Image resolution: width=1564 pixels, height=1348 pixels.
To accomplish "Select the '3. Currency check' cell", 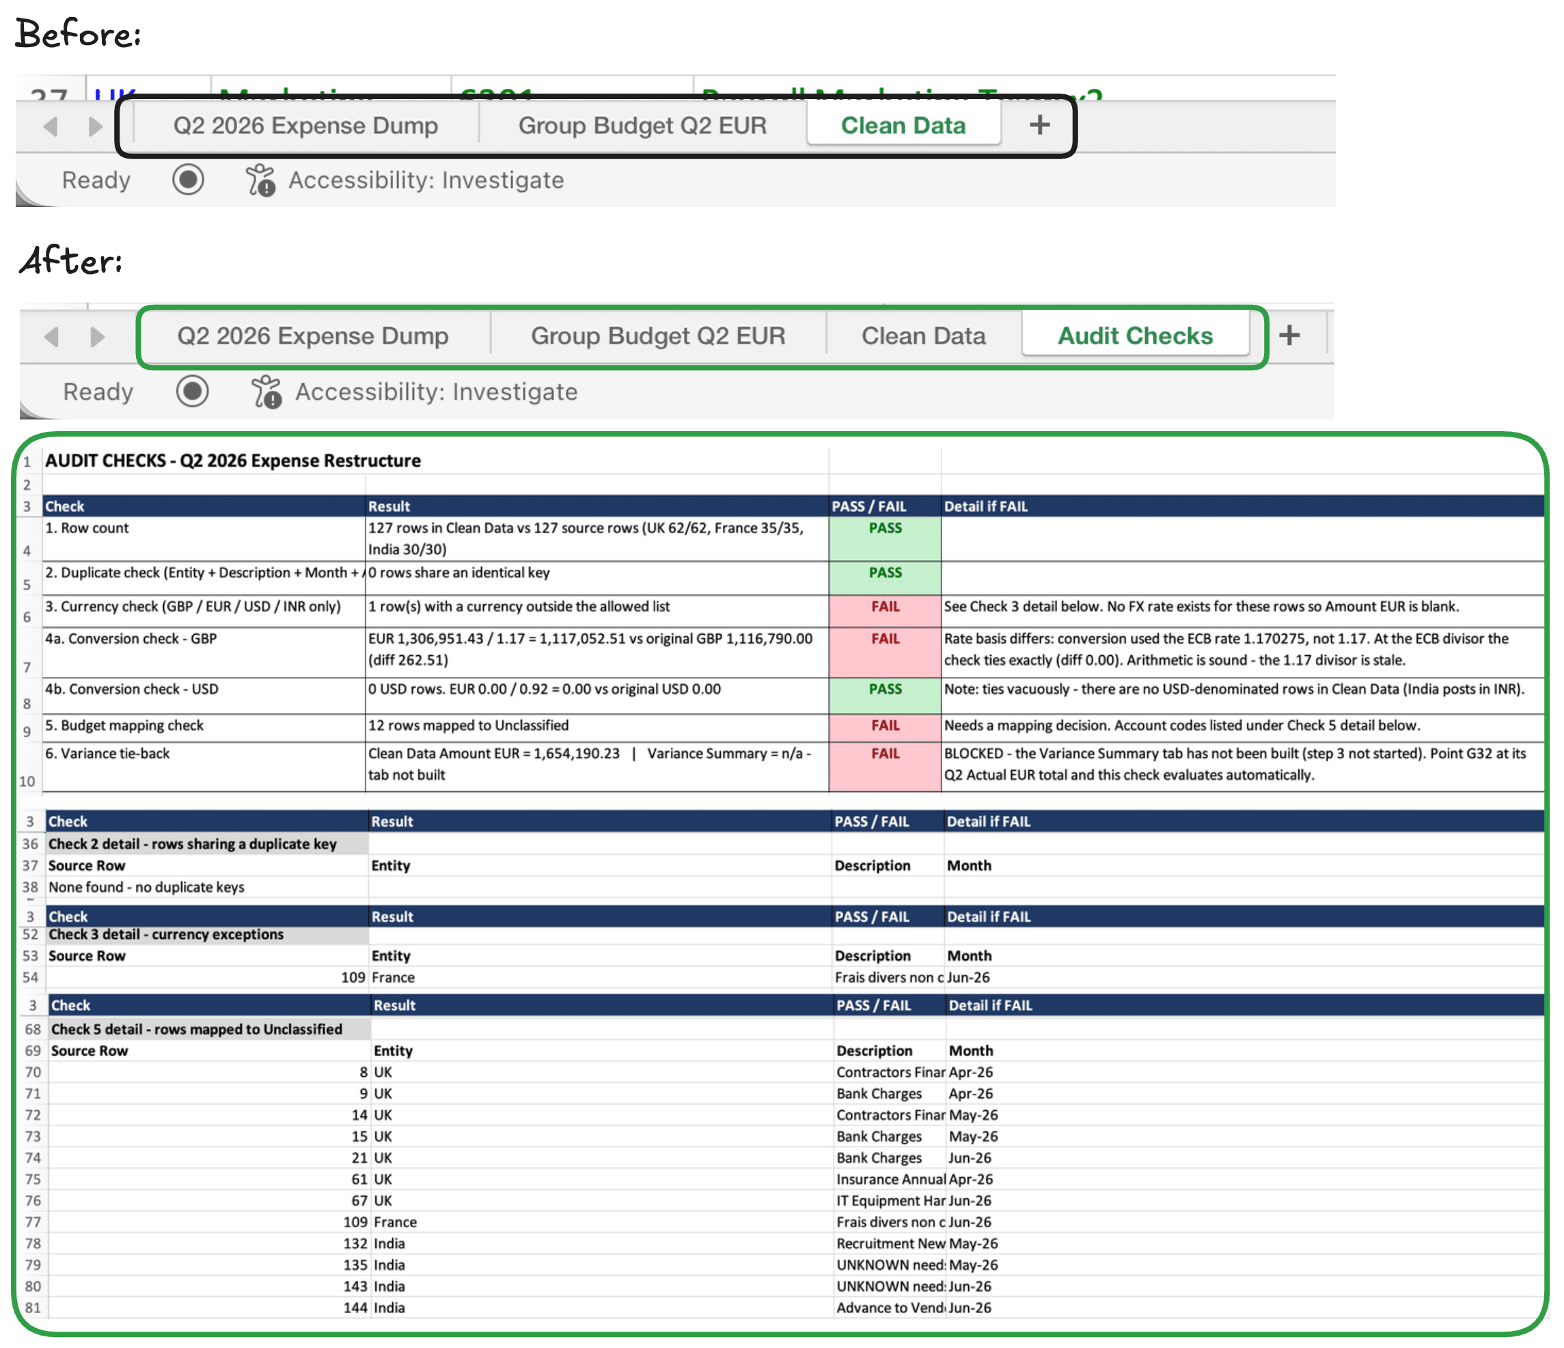I will pos(204,611).
